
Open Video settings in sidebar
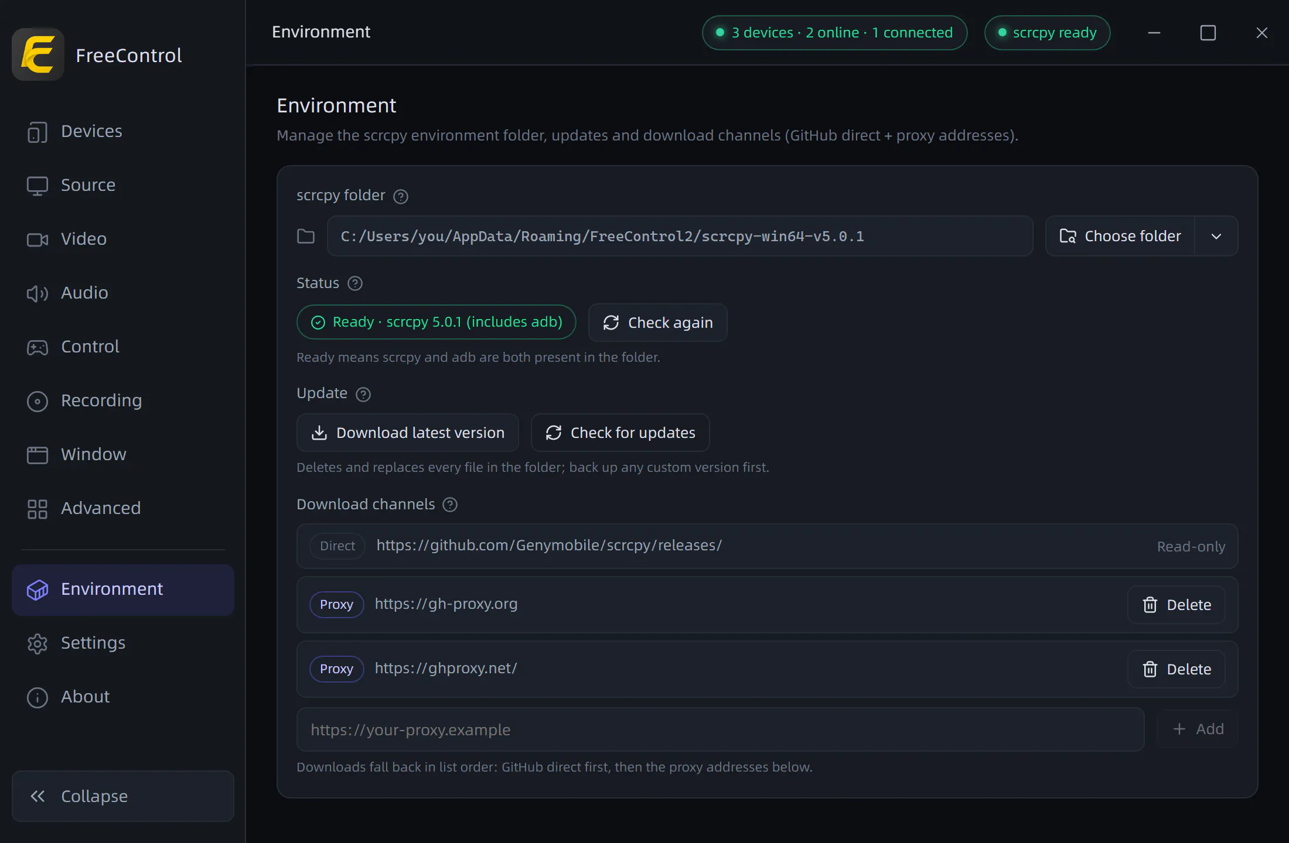coord(122,239)
